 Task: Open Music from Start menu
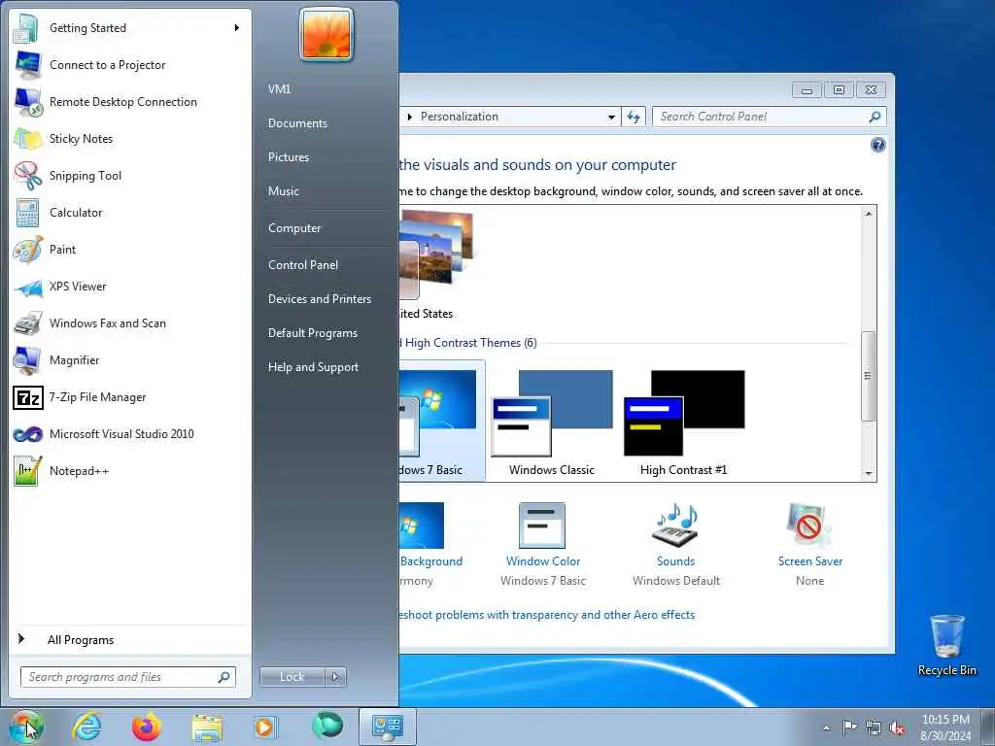point(284,191)
